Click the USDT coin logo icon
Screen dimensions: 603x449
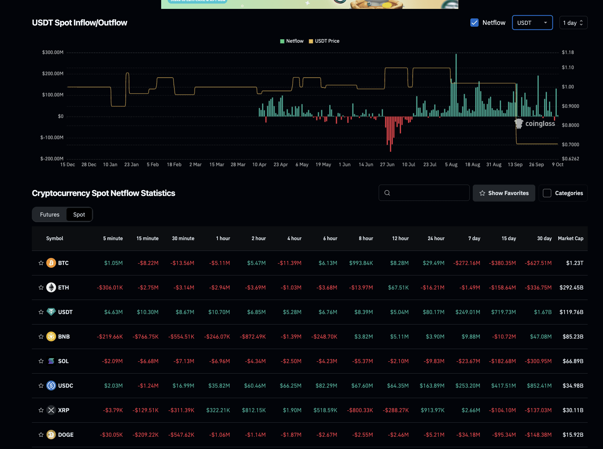[x=51, y=312]
